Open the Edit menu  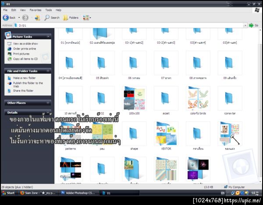14,10
